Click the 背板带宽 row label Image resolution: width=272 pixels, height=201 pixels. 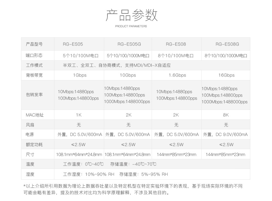click(34, 75)
